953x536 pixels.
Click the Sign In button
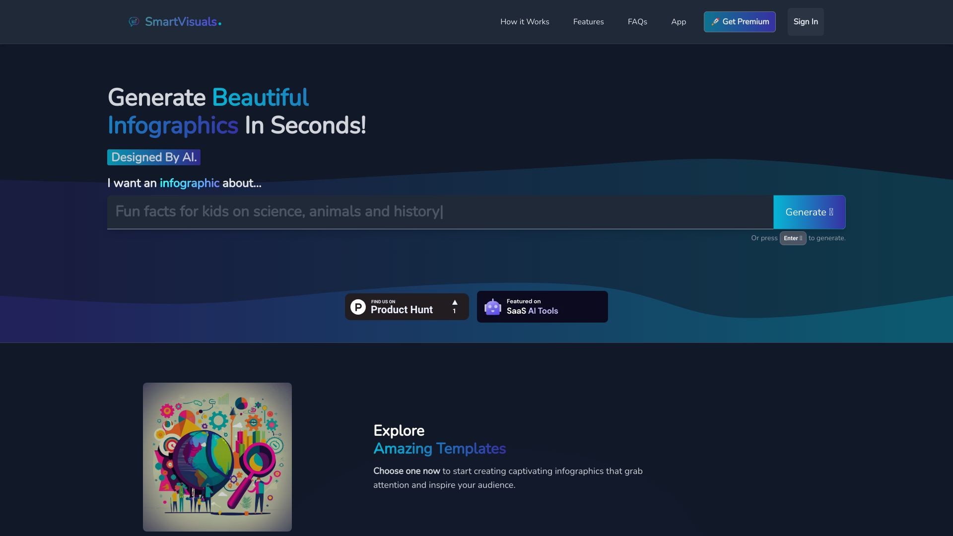coord(805,22)
